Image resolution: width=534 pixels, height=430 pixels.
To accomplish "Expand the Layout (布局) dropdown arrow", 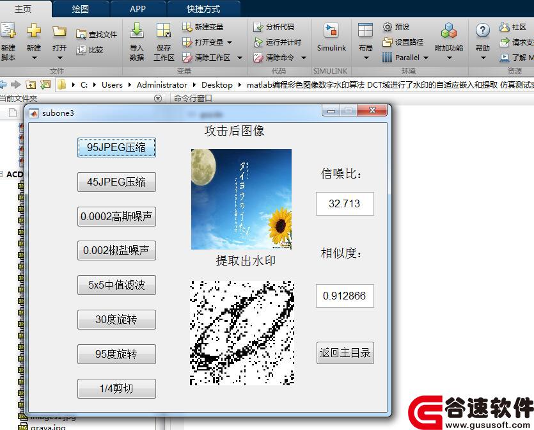I will pos(366,58).
